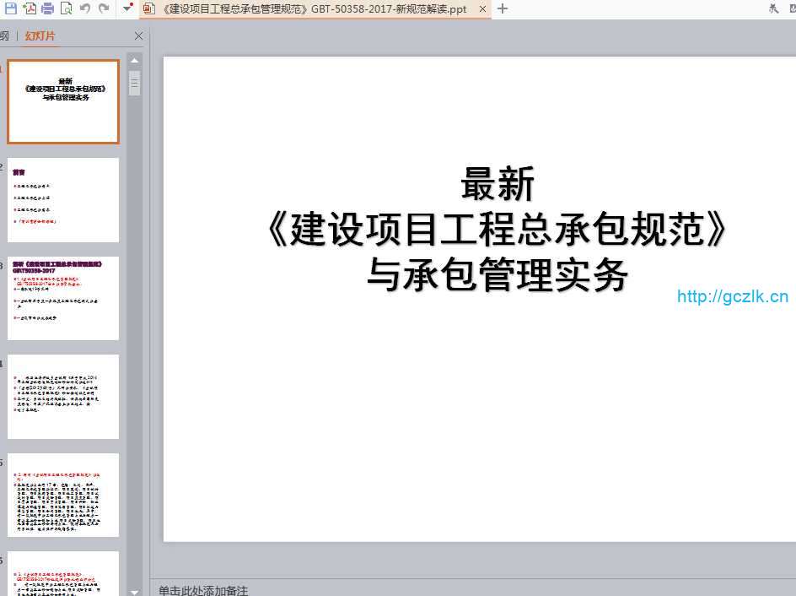Screen dimensions: 796x596
Task: Open the http://gczlk.cn link on slide
Action: point(732,296)
